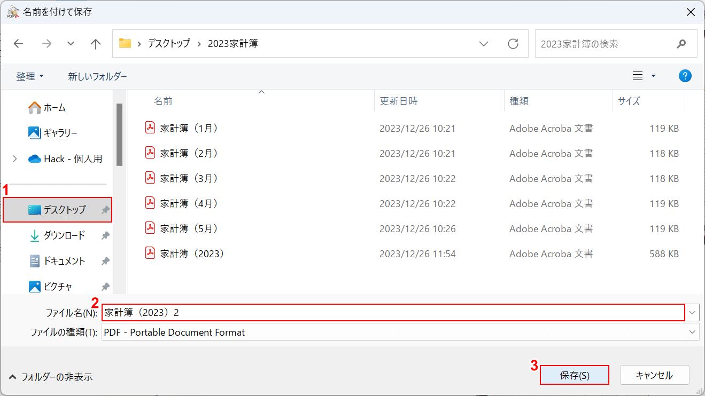The height and width of the screenshot is (396, 705).
Task: Click PDF icon of 家計簿（4月）
Action: pyautogui.click(x=150, y=203)
